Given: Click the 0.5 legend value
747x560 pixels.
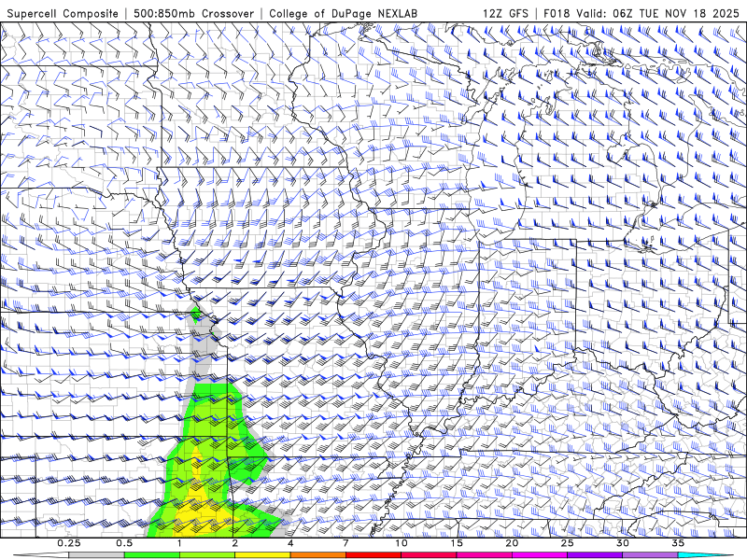Looking at the screenshot, I should coord(124,543).
